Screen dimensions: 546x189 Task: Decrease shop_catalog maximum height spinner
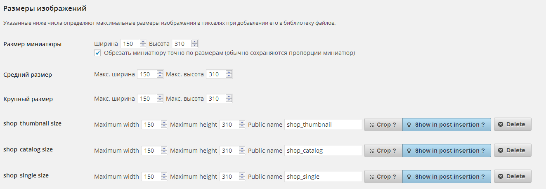tap(242, 153)
